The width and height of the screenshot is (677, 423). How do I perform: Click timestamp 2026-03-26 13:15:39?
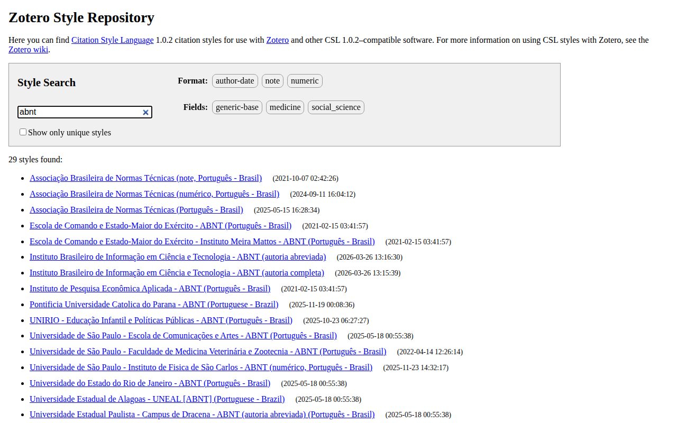[x=368, y=273]
